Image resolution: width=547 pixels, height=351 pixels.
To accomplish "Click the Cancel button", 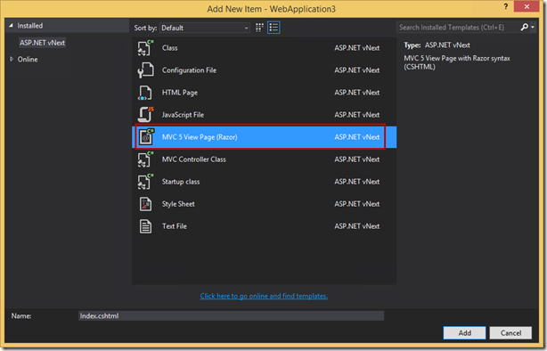I will pos(510,333).
